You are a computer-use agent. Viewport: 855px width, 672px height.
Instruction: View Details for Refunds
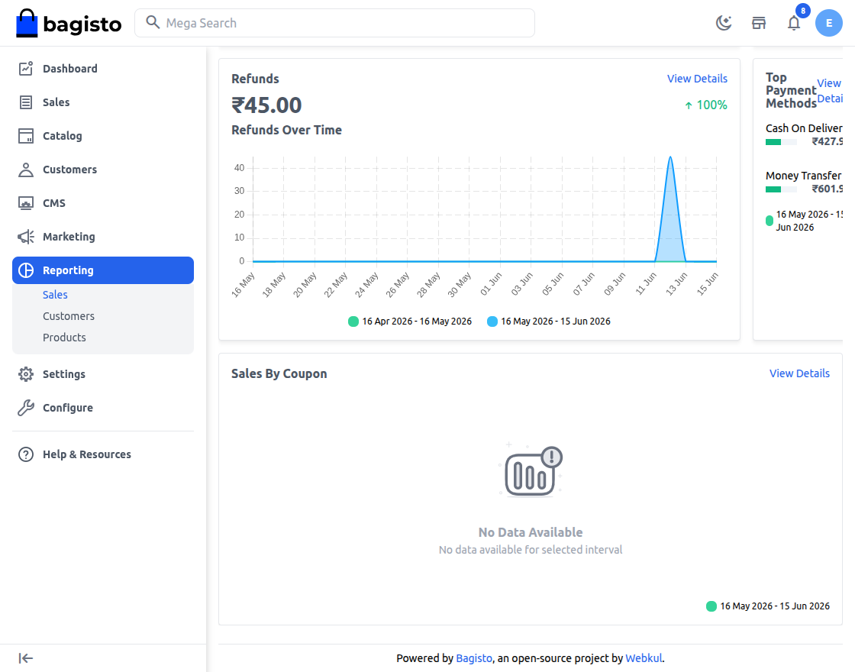click(697, 79)
